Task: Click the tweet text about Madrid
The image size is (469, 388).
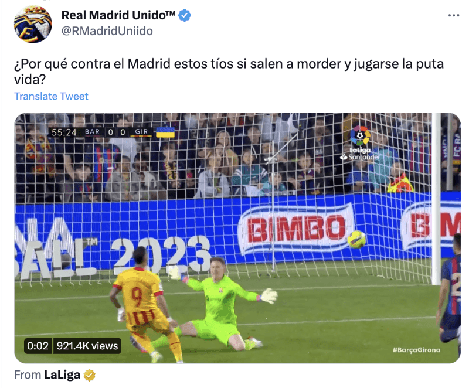Action: click(x=229, y=72)
